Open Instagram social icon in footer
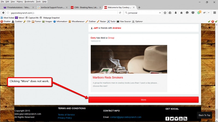 pyautogui.click(x=176, y=119)
